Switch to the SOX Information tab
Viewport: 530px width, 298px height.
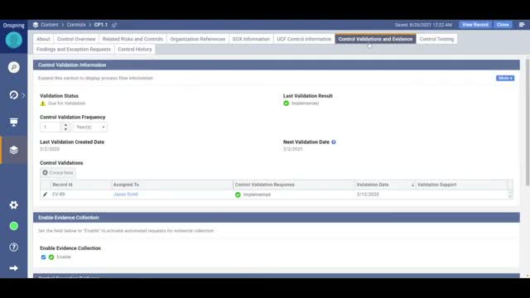[x=251, y=39]
